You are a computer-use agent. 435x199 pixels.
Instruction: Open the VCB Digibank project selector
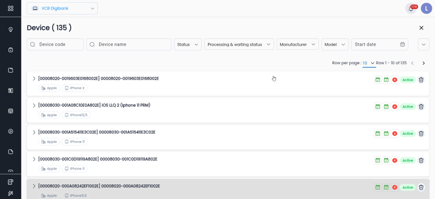[x=62, y=8]
